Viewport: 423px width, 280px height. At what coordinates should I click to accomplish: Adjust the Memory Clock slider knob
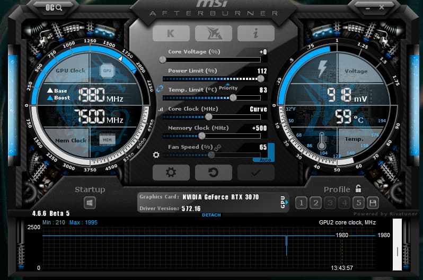[201, 136]
